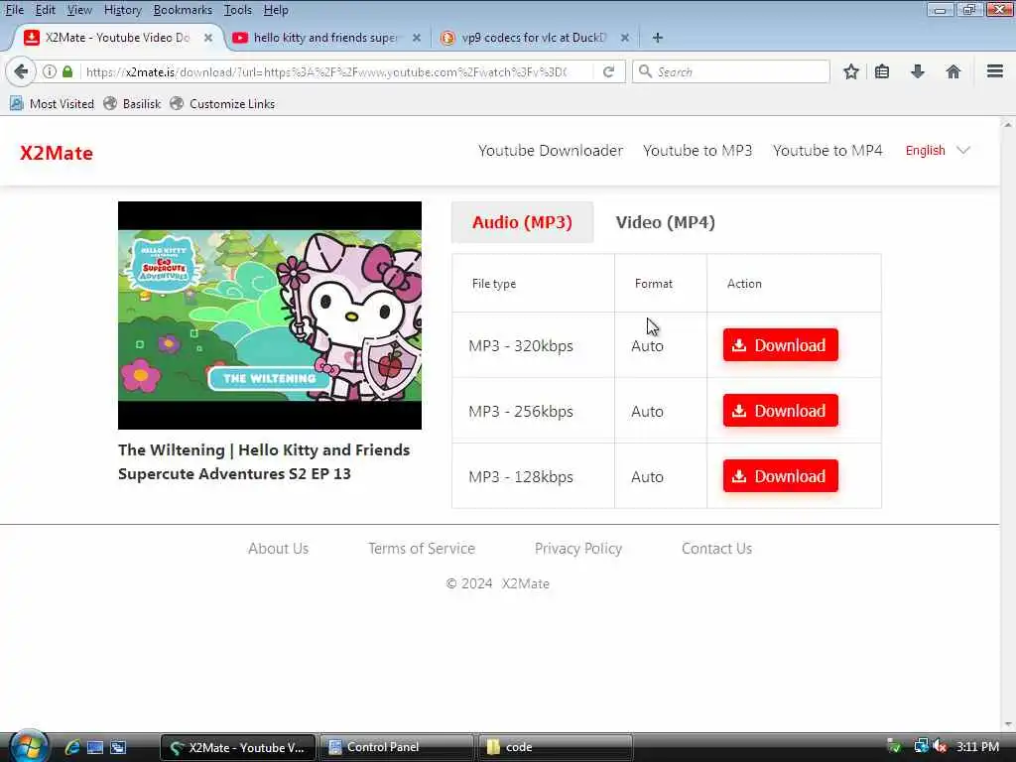Viewport: 1016px width, 762px height.
Task: Click the network tray icon
Action: (921, 746)
